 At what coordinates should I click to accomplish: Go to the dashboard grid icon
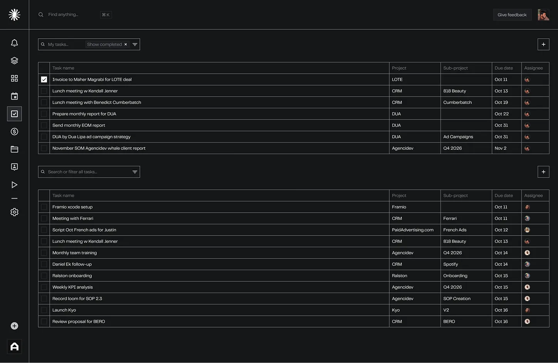tap(14, 78)
